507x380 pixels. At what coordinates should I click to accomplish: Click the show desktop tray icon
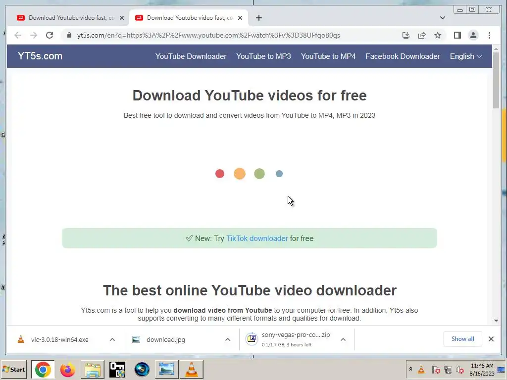[x=502, y=369]
